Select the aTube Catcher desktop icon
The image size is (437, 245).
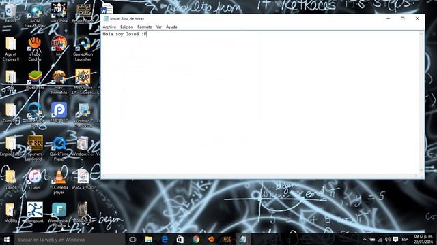click(x=35, y=49)
